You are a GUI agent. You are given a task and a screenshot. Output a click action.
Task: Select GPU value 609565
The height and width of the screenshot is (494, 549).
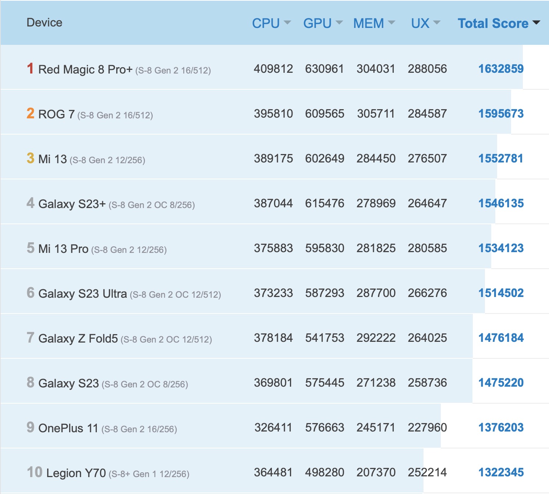(x=325, y=114)
